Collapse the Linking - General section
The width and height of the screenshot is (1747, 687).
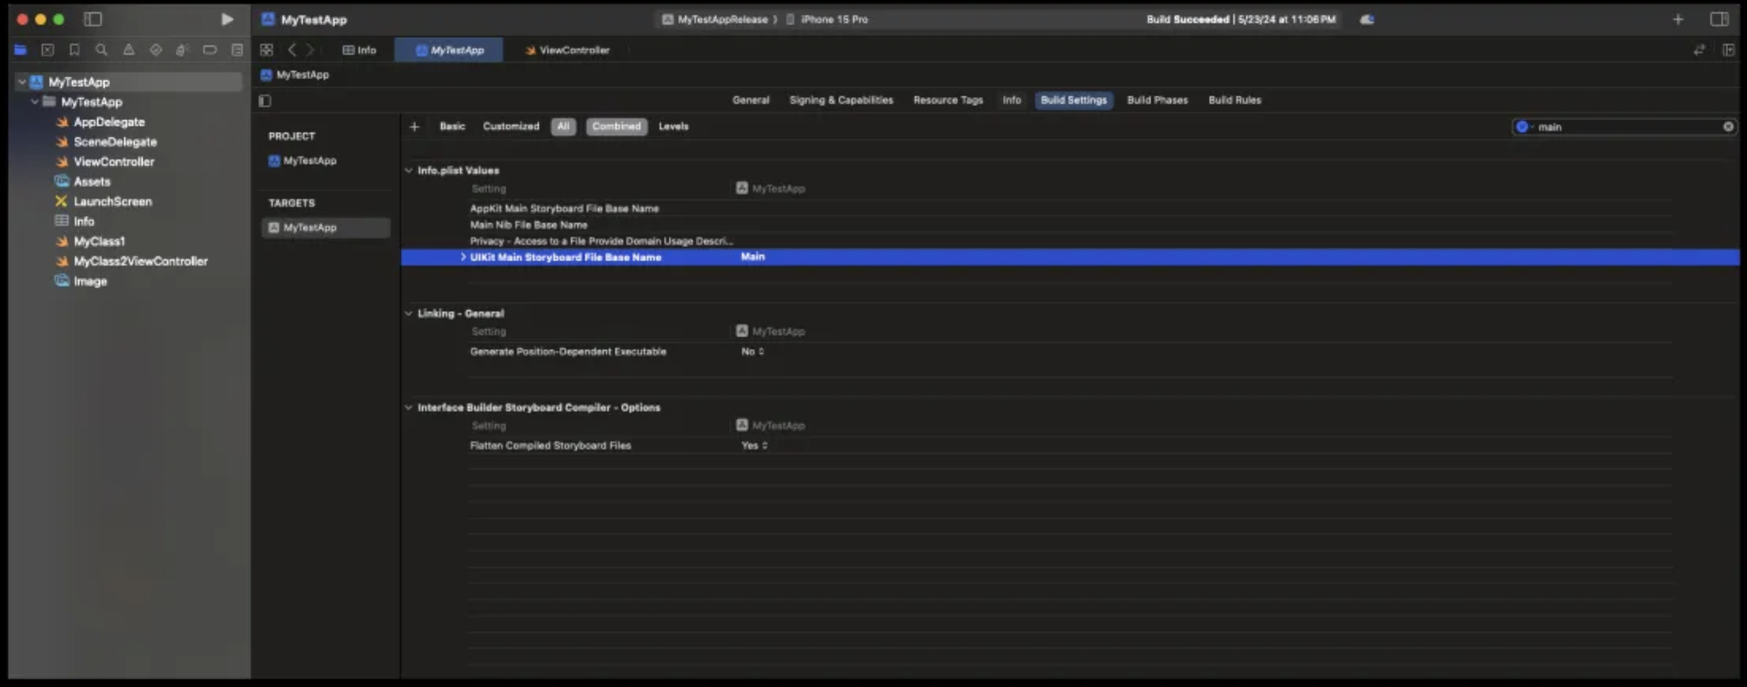click(x=408, y=313)
